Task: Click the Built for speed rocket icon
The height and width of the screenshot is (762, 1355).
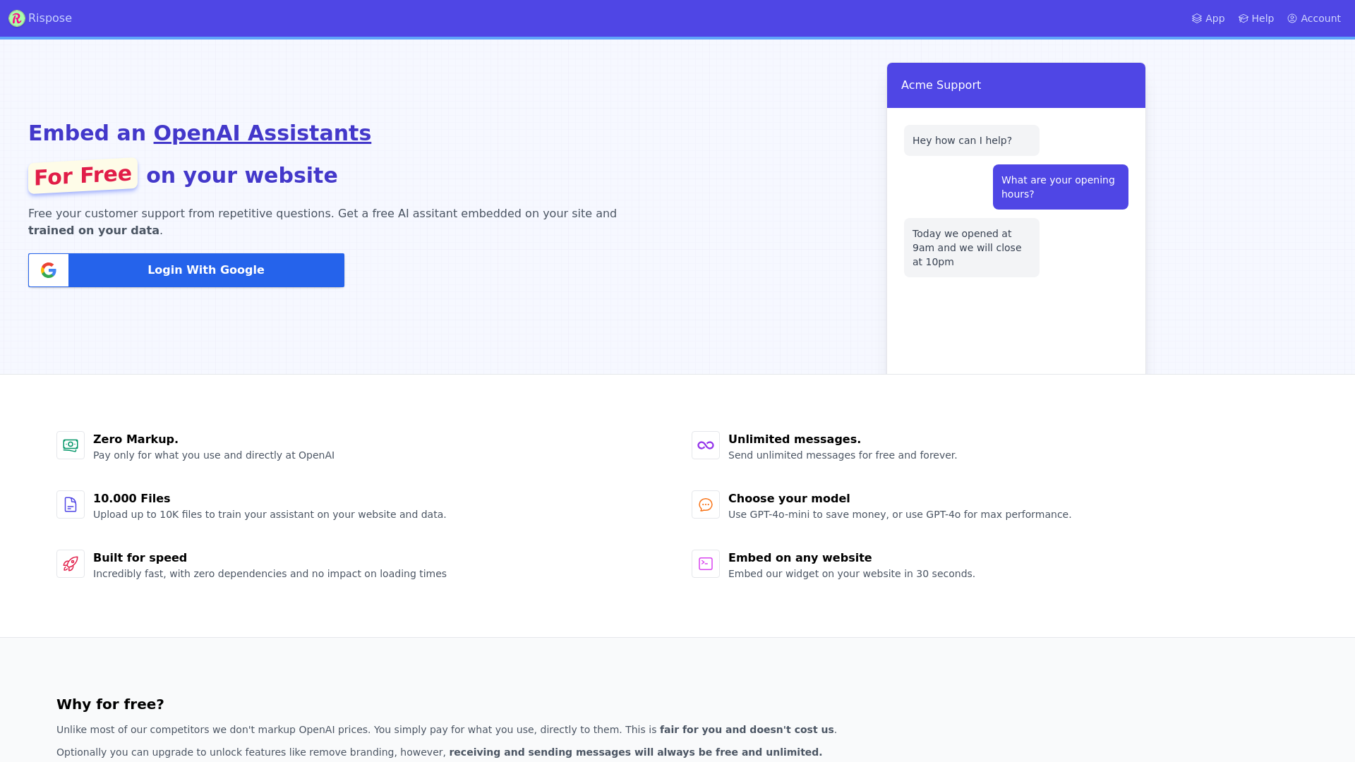Action: click(x=71, y=564)
